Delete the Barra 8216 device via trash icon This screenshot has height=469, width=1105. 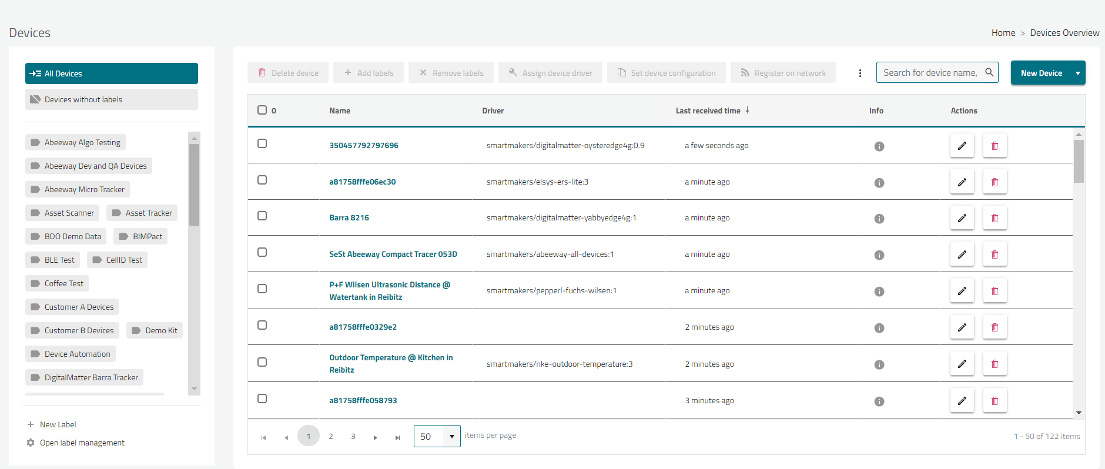coord(994,218)
